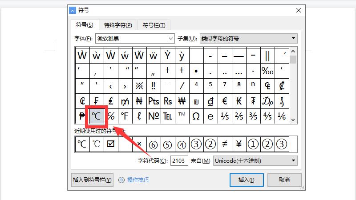The height and width of the screenshot is (200, 356).
Task: Open the 符号栏 tab
Action: pyautogui.click(x=154, y=25)
